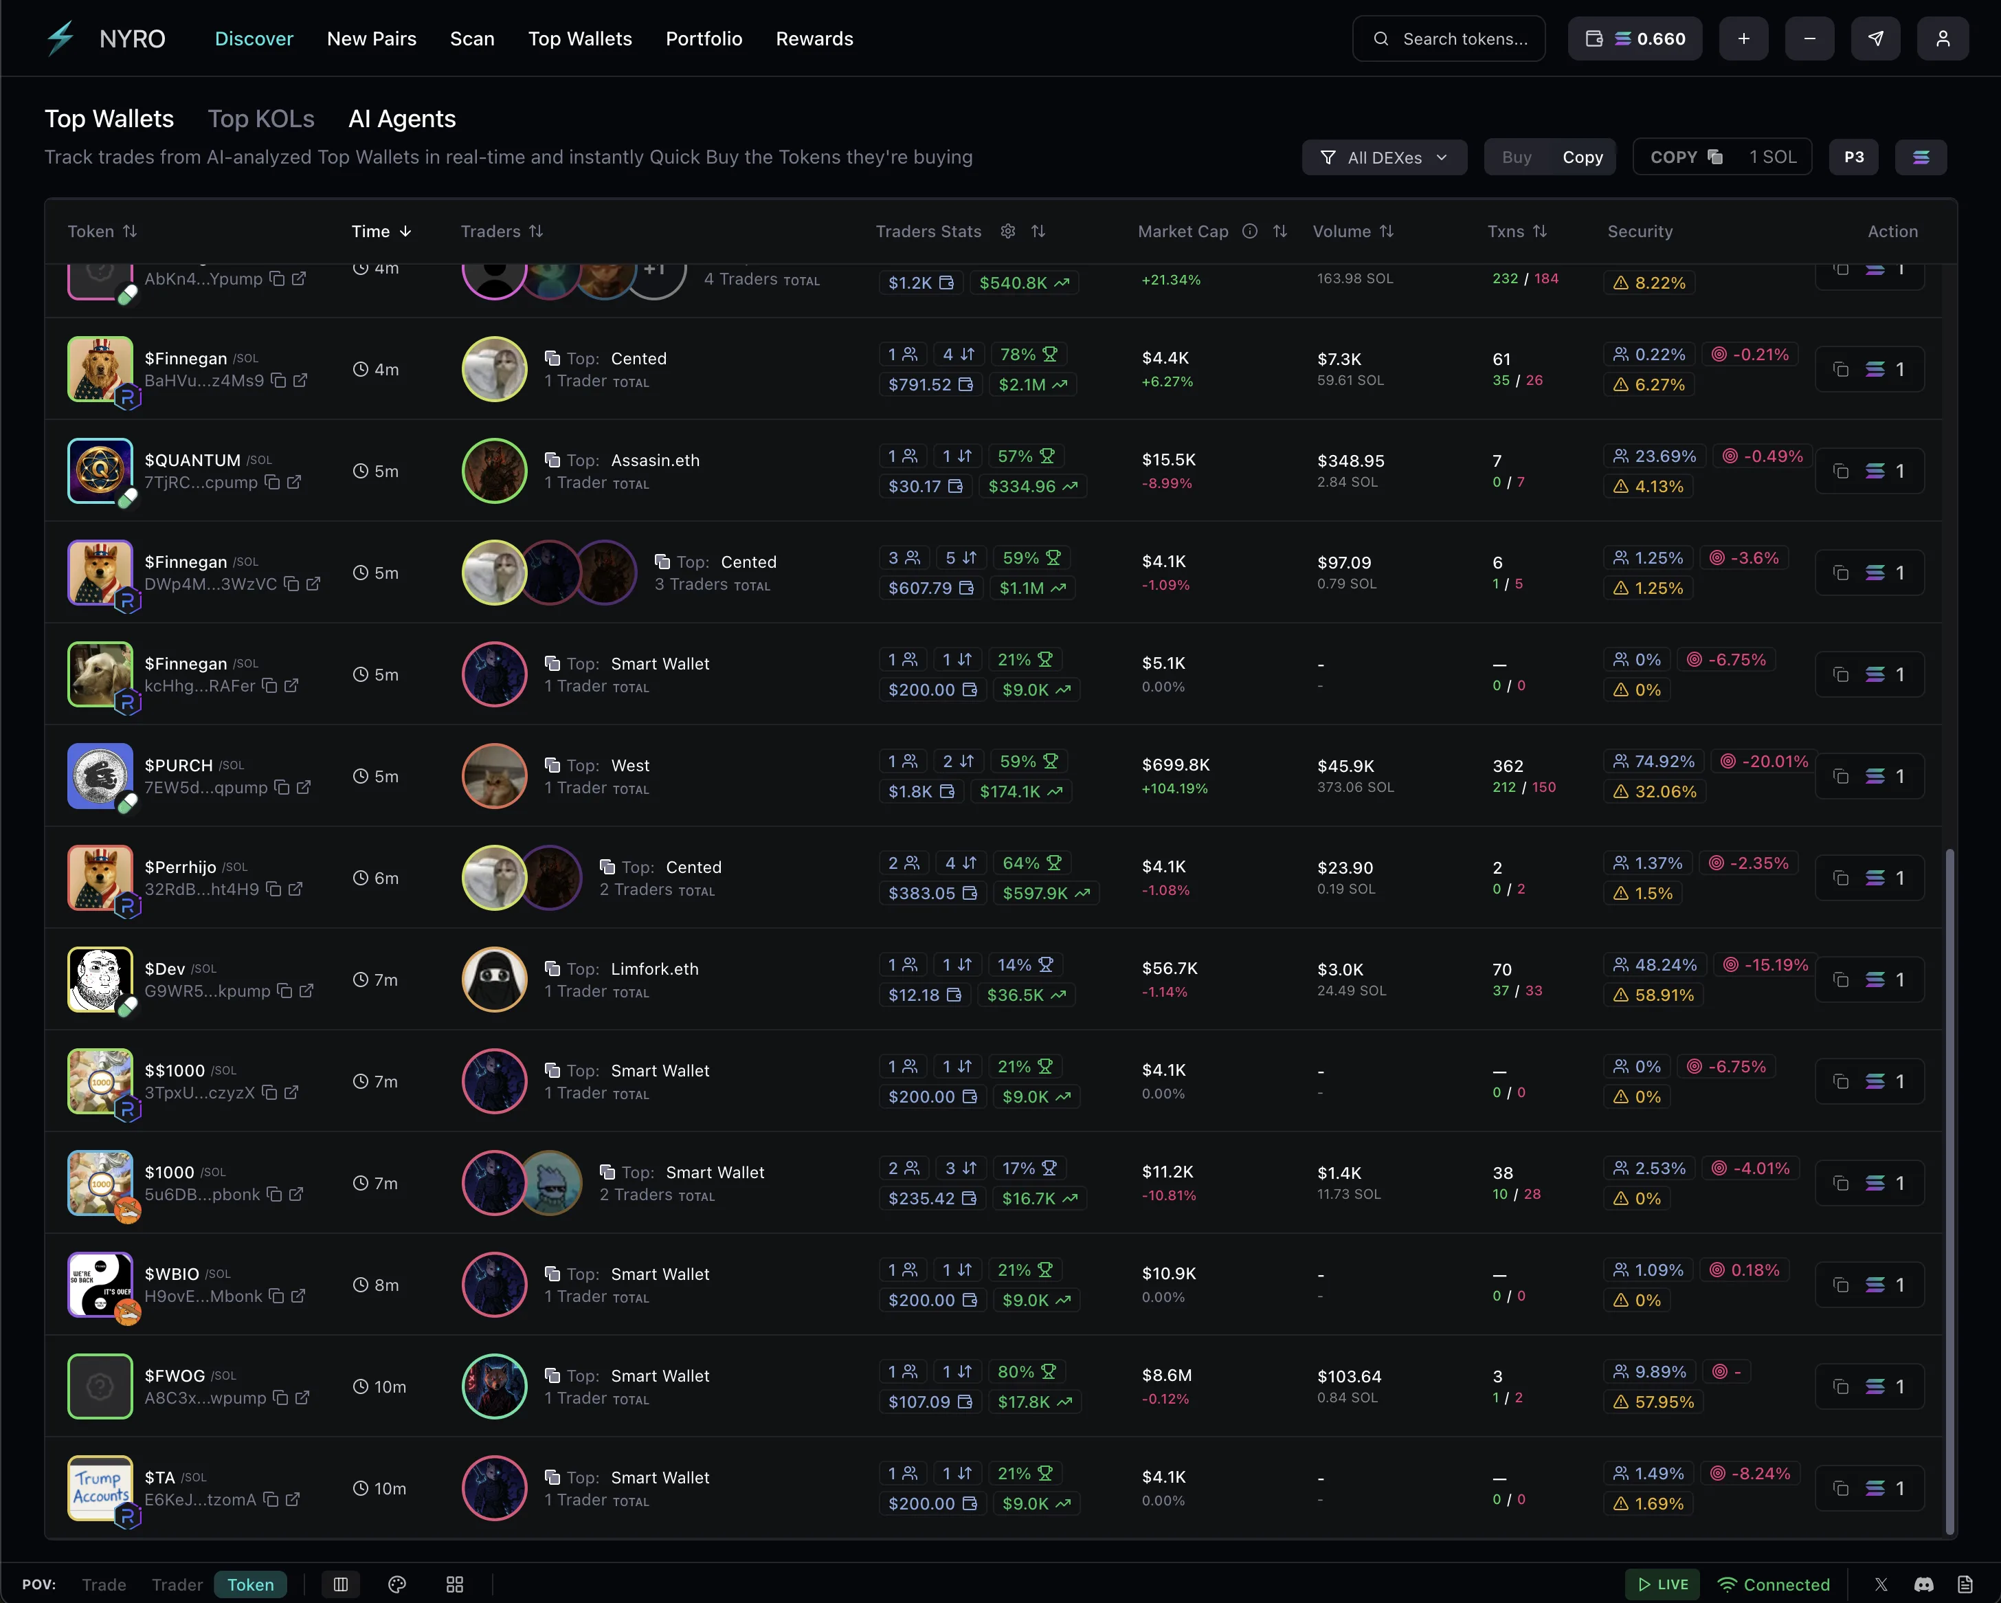Sort by Time column
This screenshot has width=2001, height=1603.
381,231
